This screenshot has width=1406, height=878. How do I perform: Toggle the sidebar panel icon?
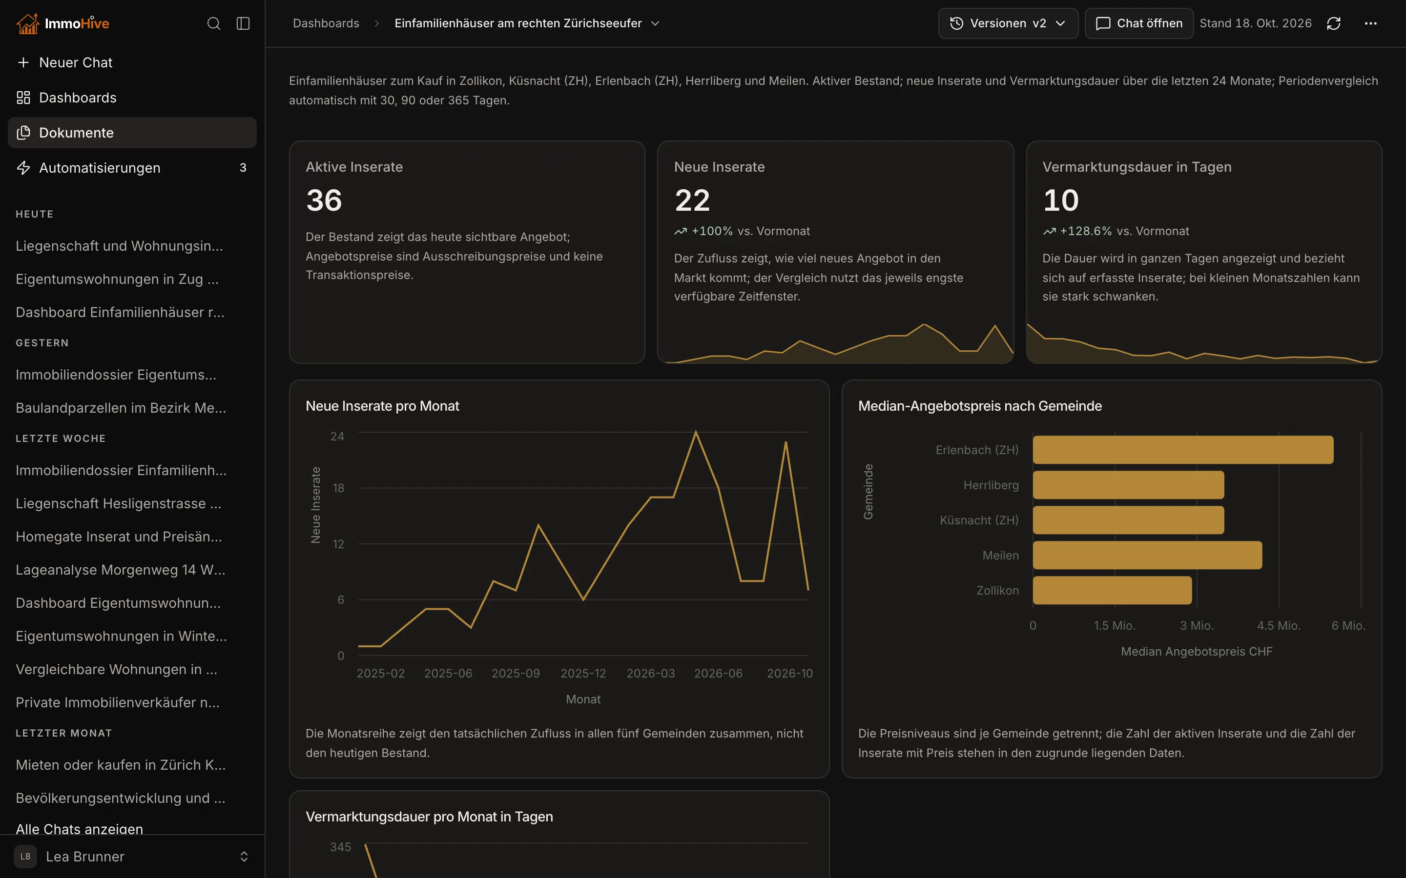243,23
